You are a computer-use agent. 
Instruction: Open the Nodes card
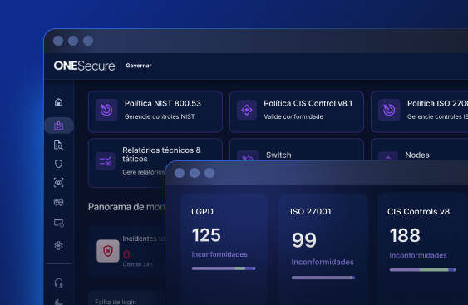tap(419, 150)
